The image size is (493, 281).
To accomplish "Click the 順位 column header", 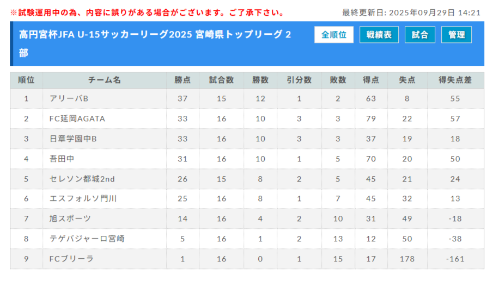I will (x=26, y=80).
